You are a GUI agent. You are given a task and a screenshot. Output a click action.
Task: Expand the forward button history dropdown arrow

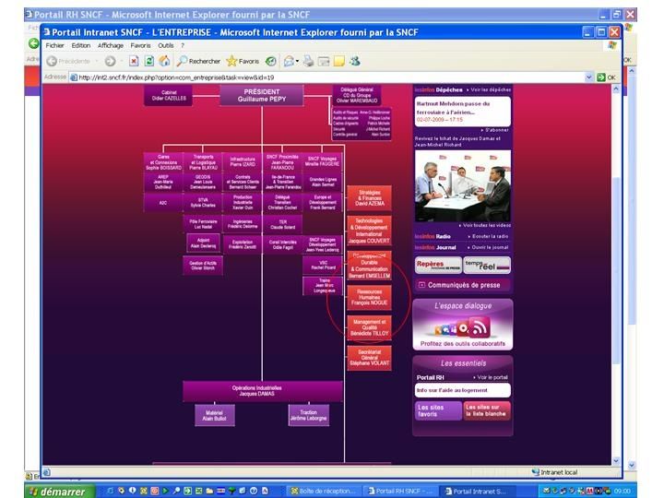121,62
